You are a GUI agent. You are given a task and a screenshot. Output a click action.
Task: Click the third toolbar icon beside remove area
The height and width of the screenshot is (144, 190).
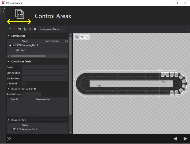point(19,29)
